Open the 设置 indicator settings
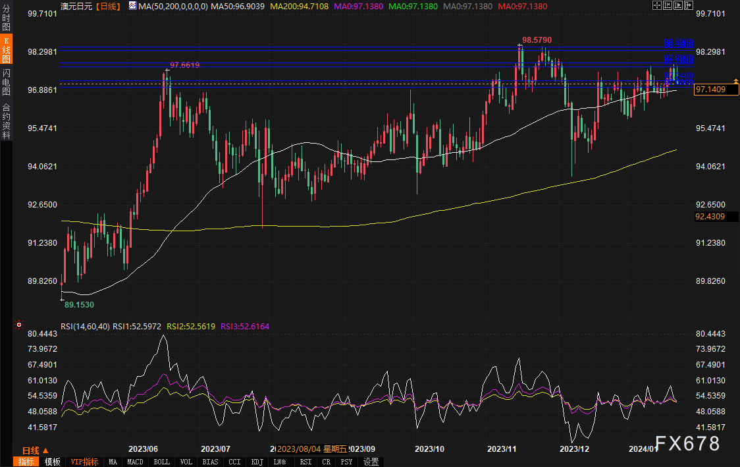 pyautogui.click(x=371, y=462)
